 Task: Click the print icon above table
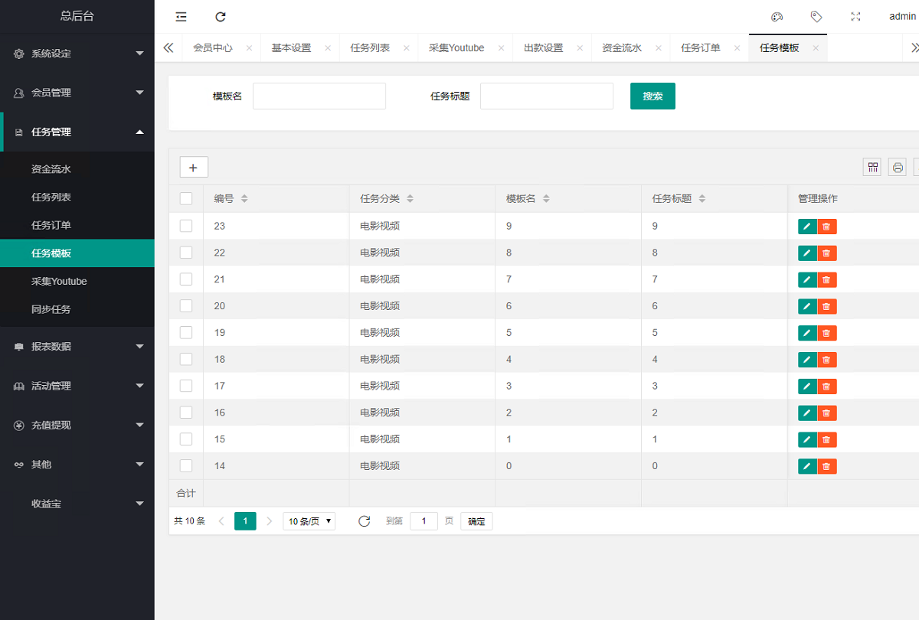coord(898,167)
